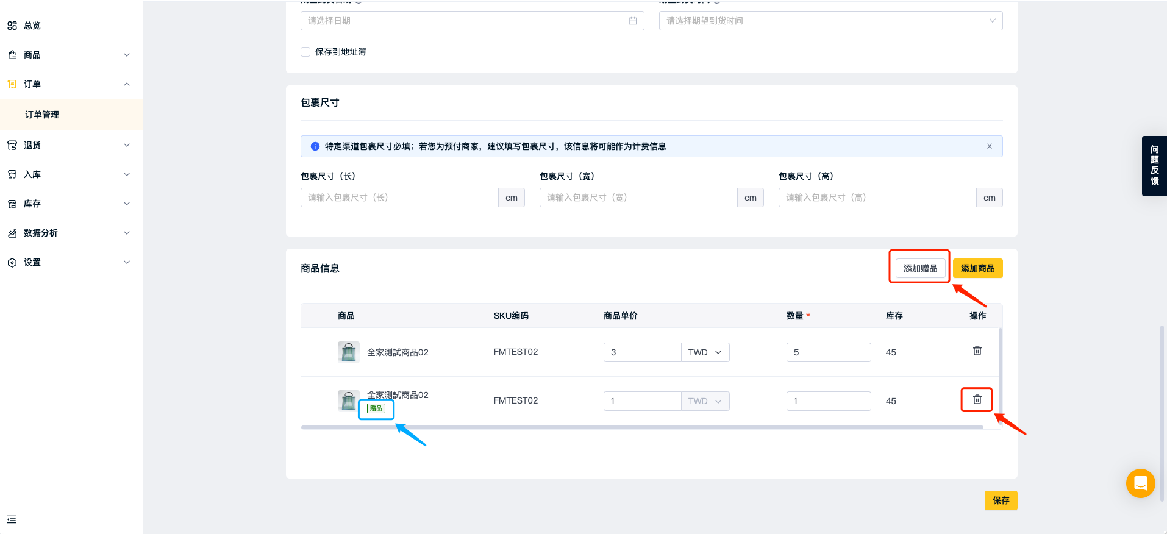Open the 请选择期望到货时间 dropdown
The height and width of the screenshot is (534, 1167).
pyautogui.click(x=830, y=21)
